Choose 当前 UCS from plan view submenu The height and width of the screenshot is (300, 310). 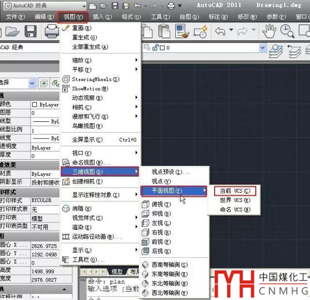pos(234,191)
